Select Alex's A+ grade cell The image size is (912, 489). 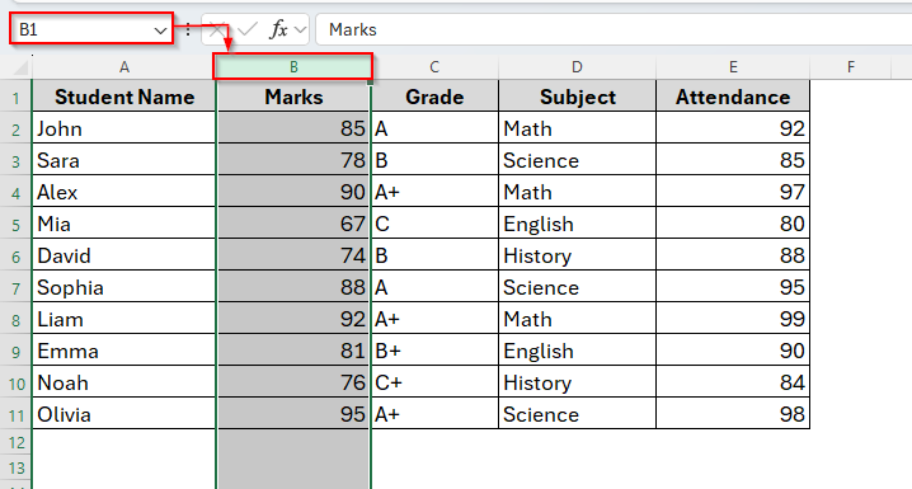point(434,192)
